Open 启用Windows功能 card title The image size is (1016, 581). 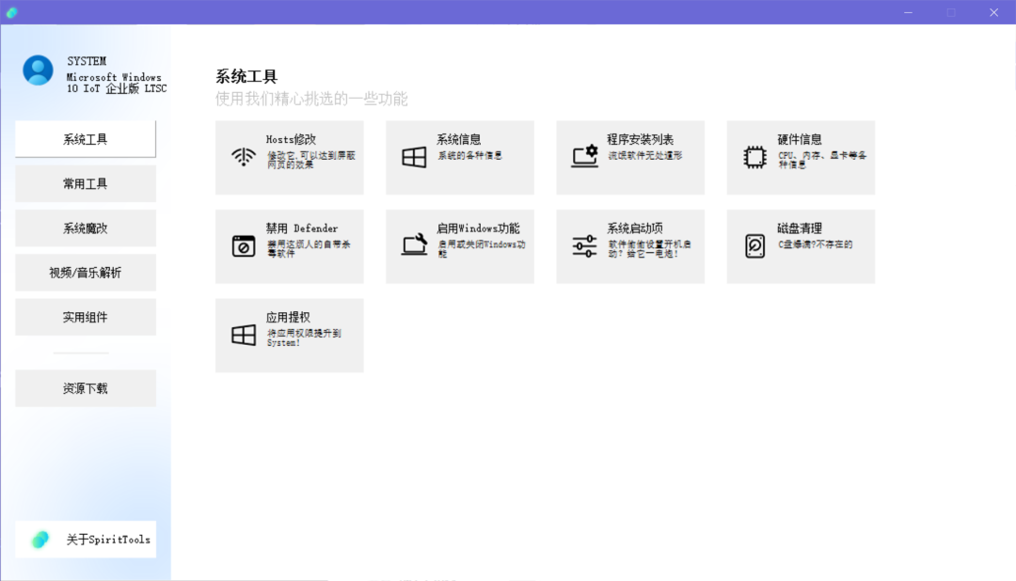[478, 228]
